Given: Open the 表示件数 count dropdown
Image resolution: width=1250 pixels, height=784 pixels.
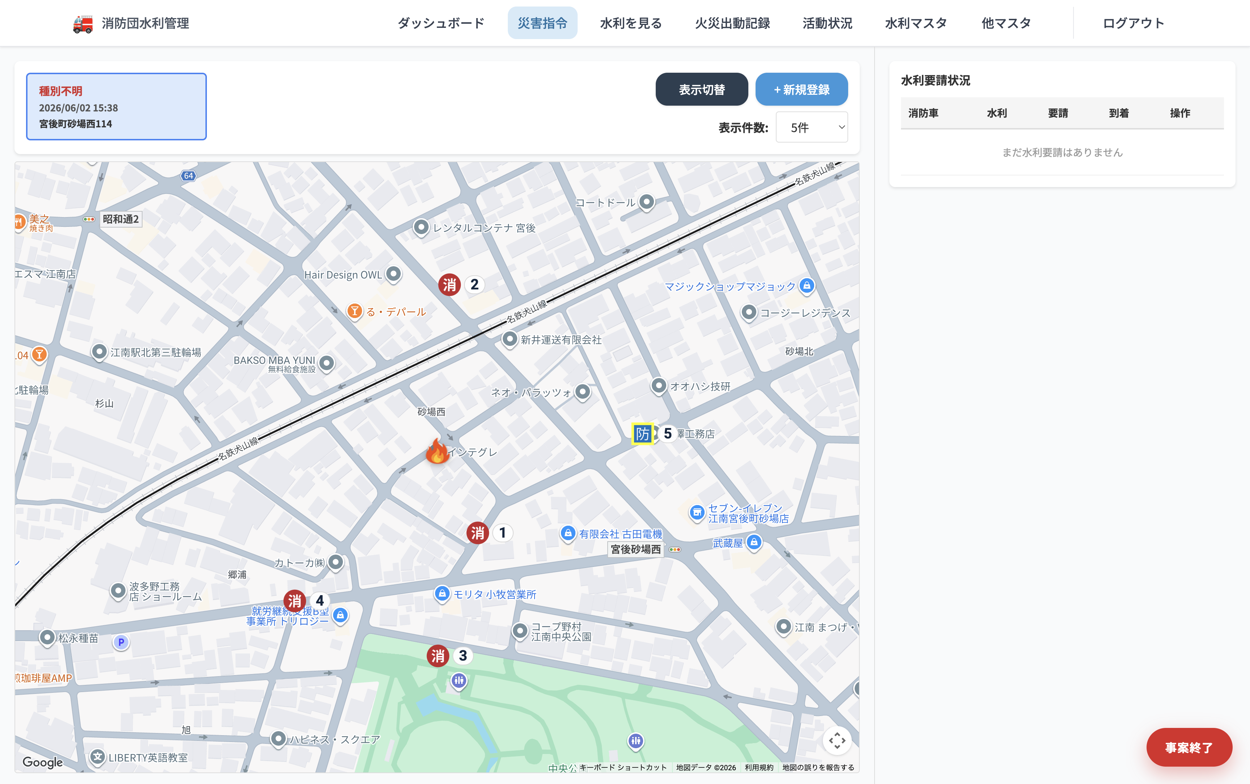Looking at the screenshot, I should [x=812, y=127].
